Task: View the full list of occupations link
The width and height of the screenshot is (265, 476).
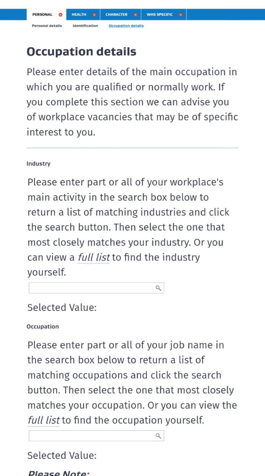Action: click(44, 420)
